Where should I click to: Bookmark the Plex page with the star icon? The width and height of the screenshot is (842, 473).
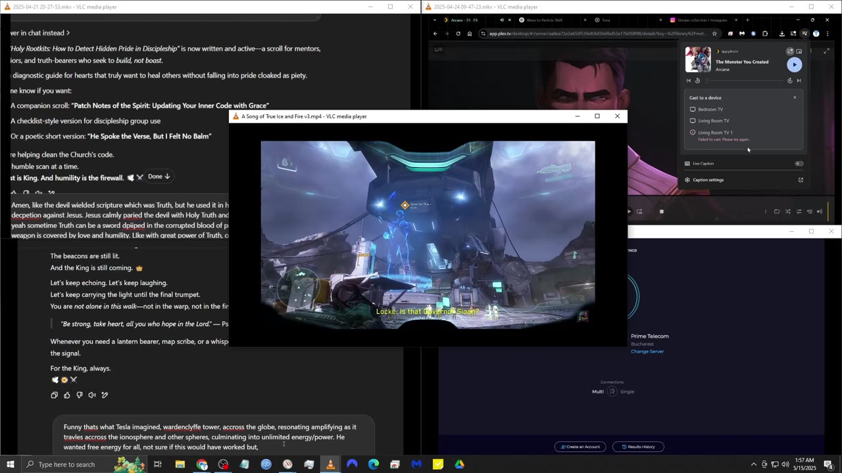tap(714, 34)
